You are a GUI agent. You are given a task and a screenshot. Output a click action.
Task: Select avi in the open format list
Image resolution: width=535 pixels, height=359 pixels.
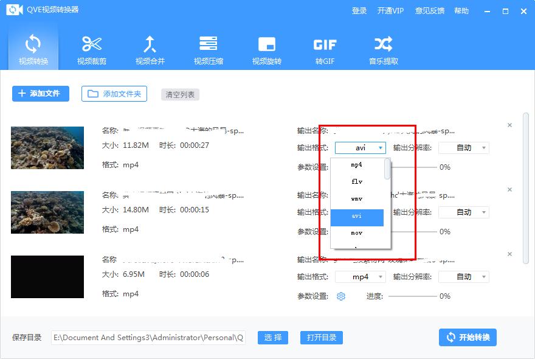357,216
